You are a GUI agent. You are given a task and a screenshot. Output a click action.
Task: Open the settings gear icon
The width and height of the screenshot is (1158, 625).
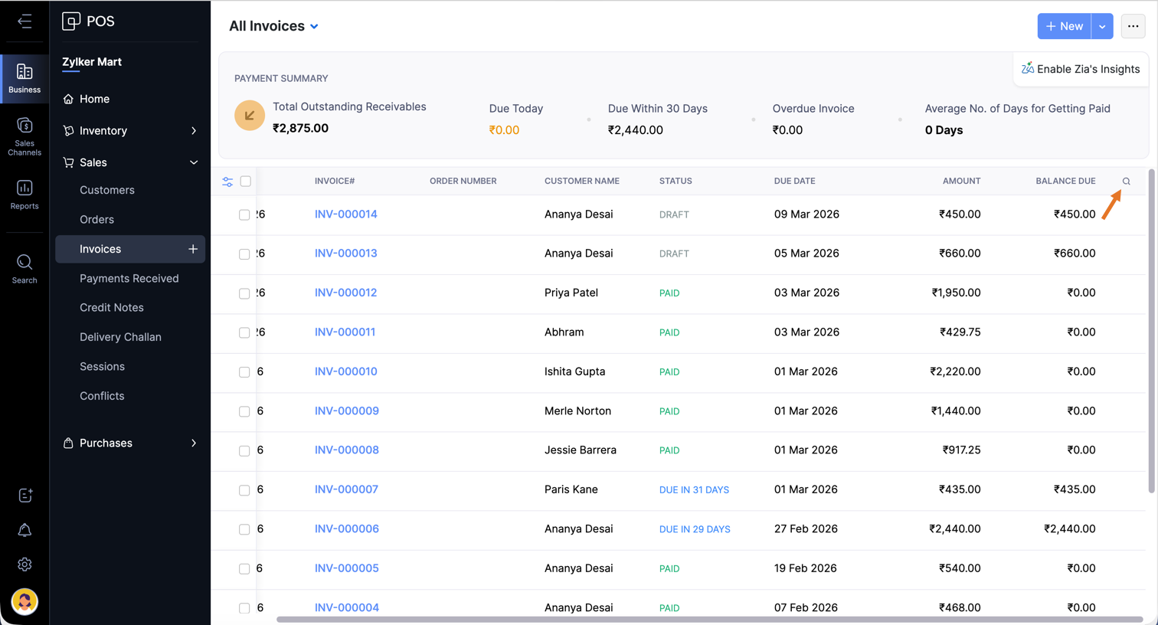25,564
